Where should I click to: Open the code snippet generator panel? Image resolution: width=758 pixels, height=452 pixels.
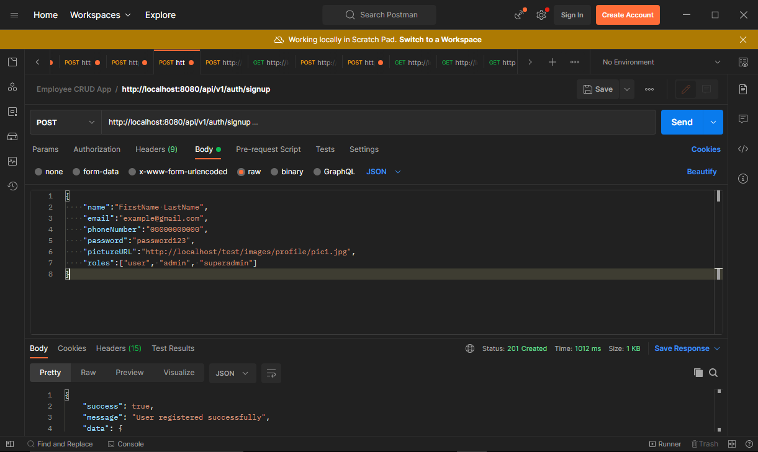743,149
